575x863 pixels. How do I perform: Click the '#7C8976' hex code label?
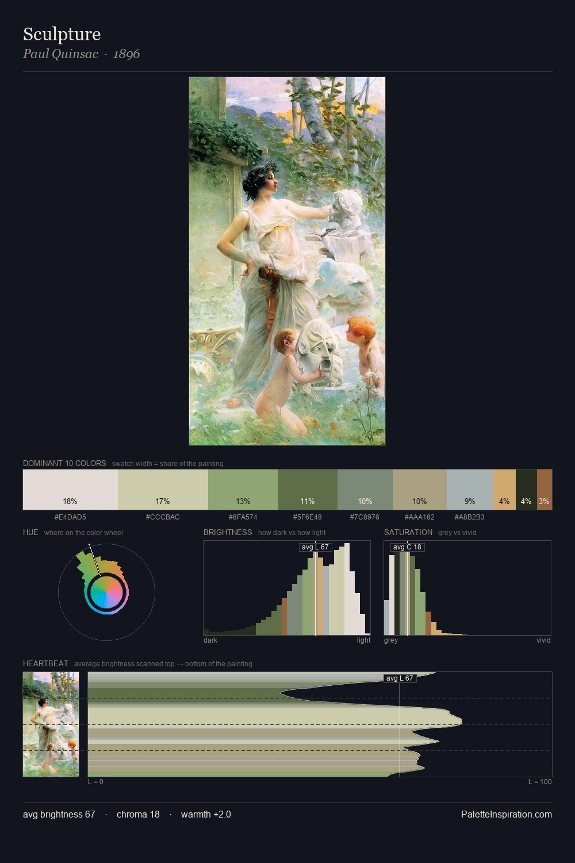pyautogui.click(x=365, y=517)
